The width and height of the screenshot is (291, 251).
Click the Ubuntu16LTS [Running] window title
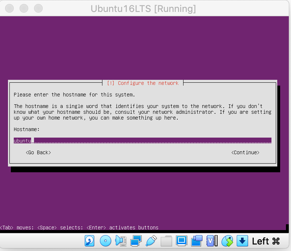point(143,9)
